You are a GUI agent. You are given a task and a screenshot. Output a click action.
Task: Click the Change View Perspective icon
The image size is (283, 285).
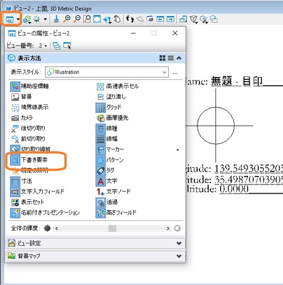[194, 19]
